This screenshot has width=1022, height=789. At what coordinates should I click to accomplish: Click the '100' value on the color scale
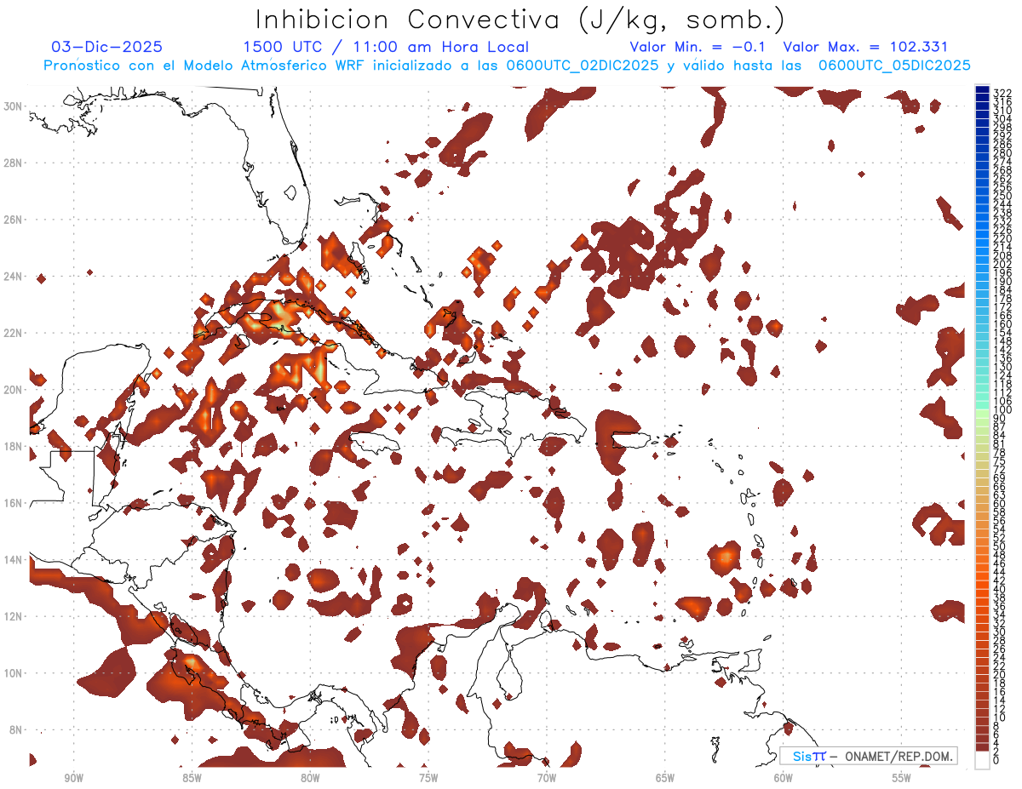1002,410
